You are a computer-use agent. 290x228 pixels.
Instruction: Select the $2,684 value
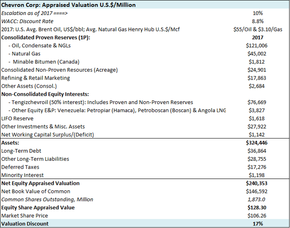tap(257, 86)
